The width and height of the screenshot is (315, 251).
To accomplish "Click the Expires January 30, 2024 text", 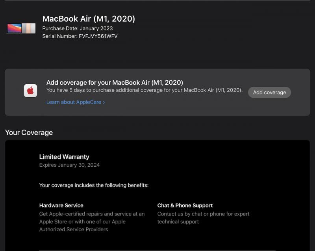I will [x=69, y=165].
